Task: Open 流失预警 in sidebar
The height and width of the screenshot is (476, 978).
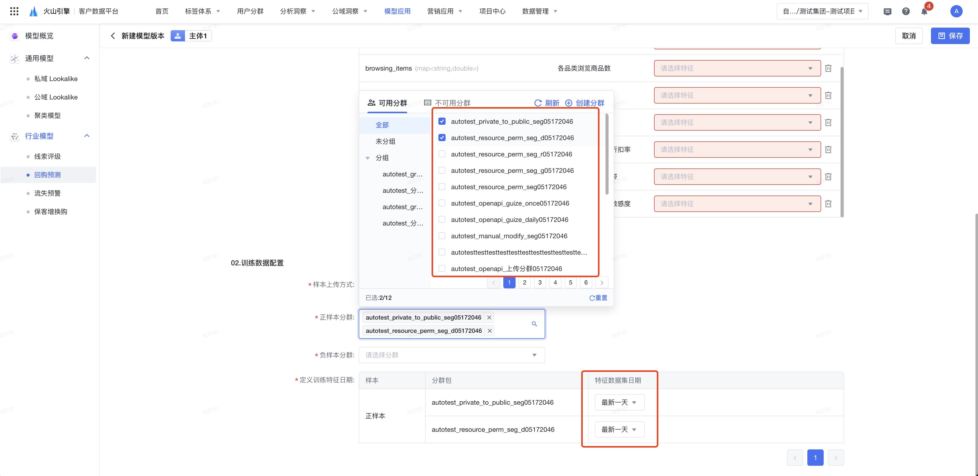Action: click(48, 193)
